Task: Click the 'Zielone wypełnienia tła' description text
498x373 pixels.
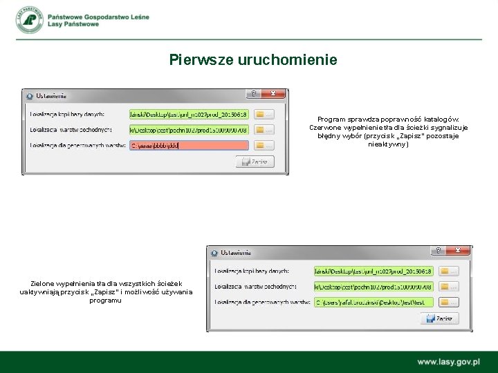Action: click(x=106, y=291)
